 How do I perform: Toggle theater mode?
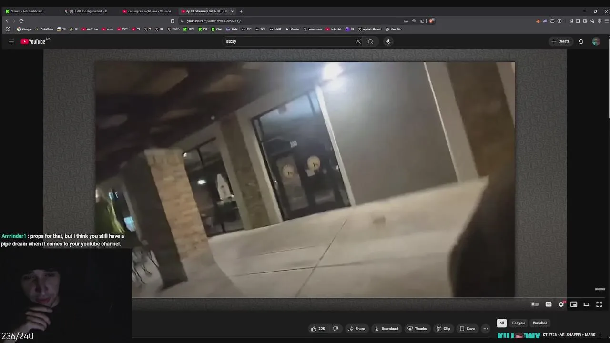tap(587, 304)
